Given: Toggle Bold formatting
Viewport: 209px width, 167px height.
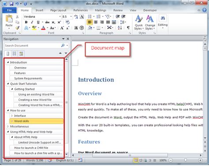Looking at the screenshot, I should pos(26,22).
